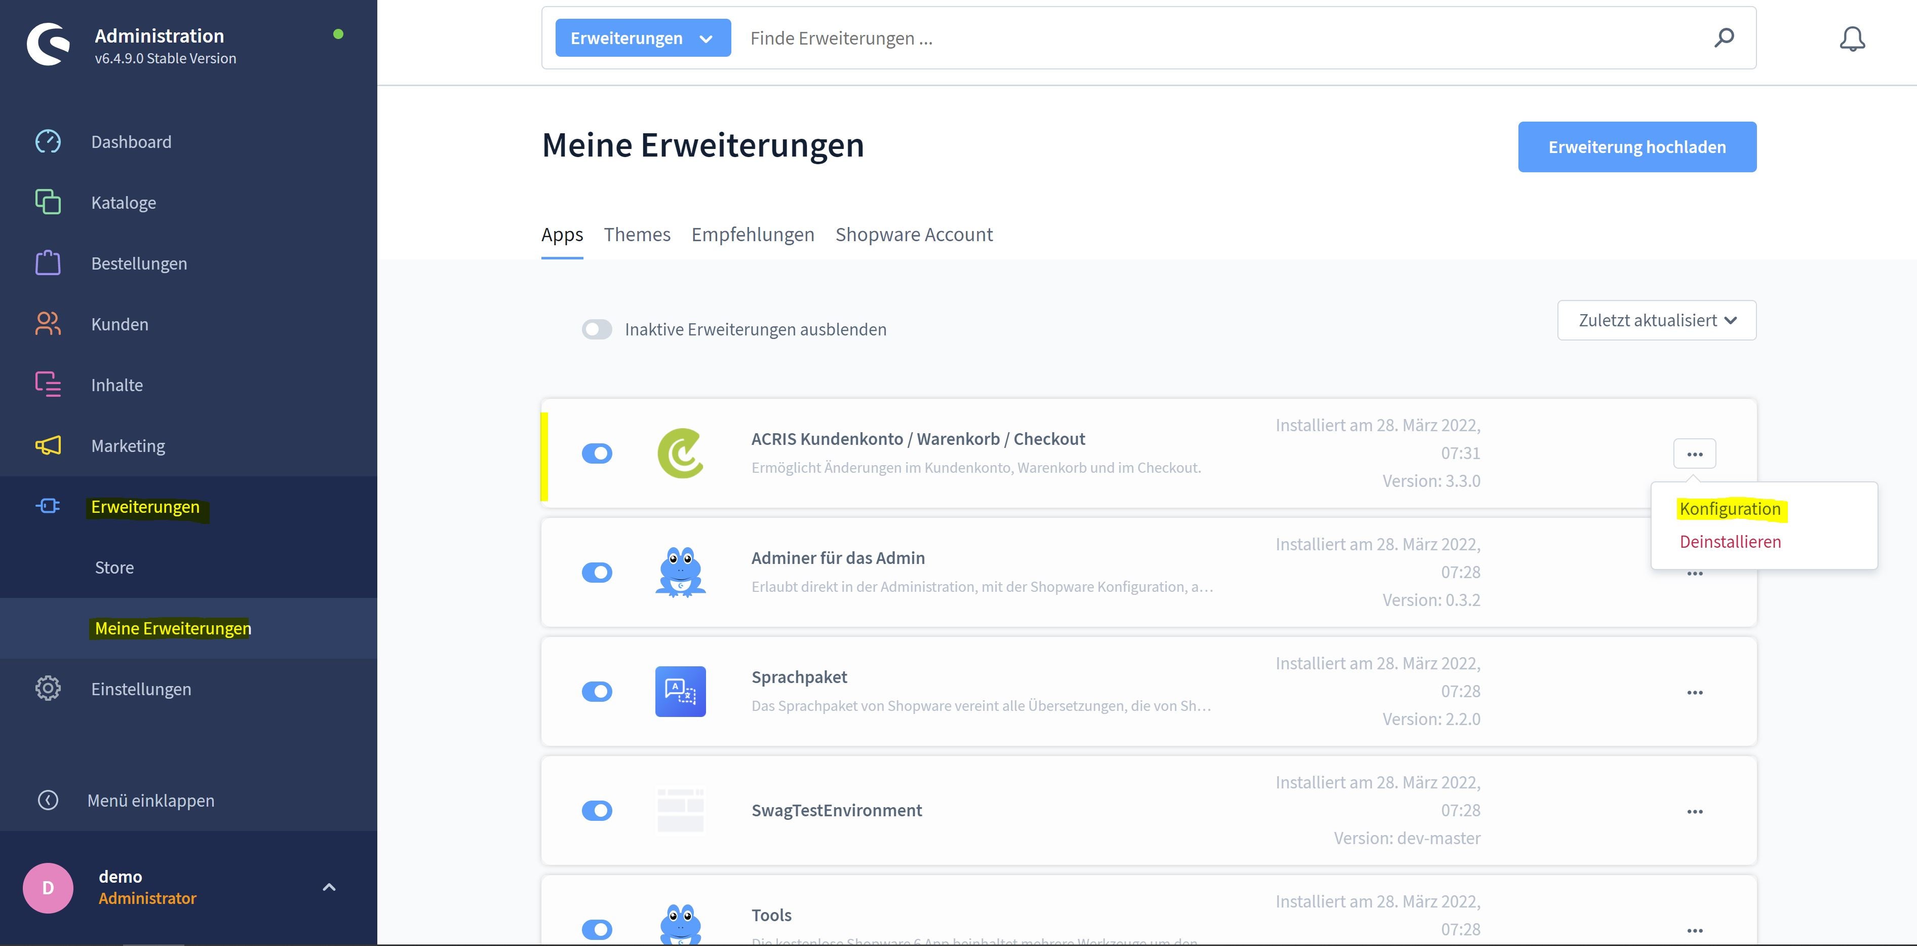Click the Erweiterungen plug icon
This screenshot has height=946, width=1917.
[x=49, y=506]
